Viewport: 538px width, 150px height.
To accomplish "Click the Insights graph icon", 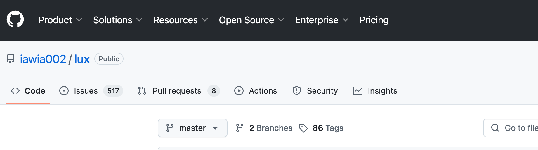I will pyautogui.click(x=357, y=91).
